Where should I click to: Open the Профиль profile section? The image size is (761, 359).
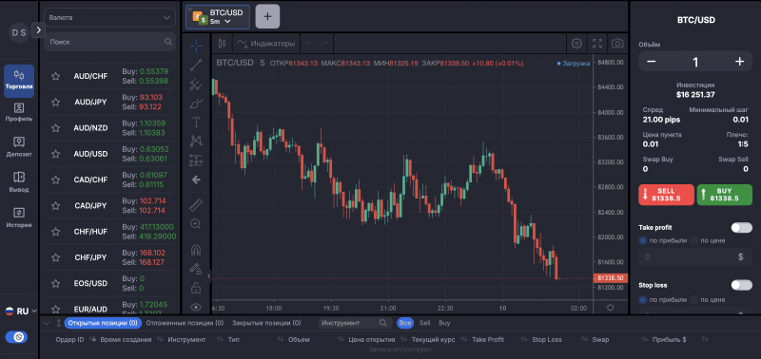(x=19, y=112)
